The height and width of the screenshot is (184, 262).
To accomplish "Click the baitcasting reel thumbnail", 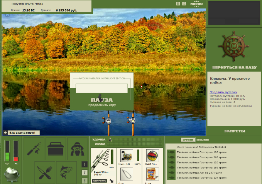I will [127, 156].
